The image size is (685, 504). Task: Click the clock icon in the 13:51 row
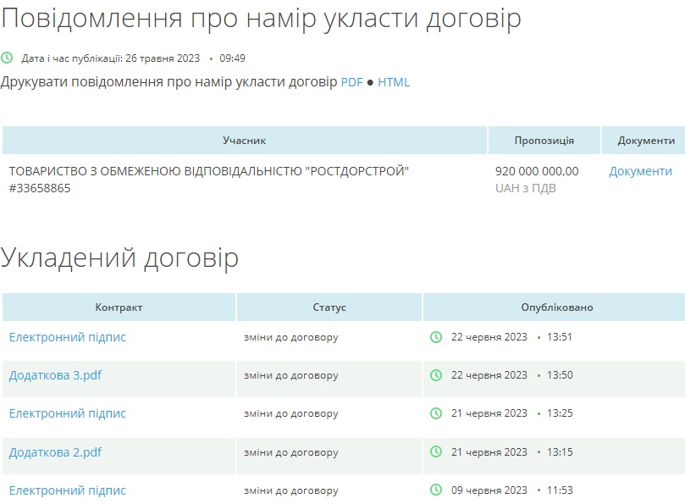(x=436, y=337)
